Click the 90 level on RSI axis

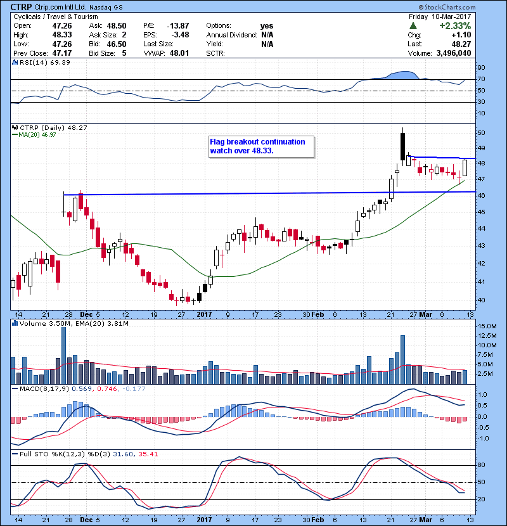coord(482,68)
